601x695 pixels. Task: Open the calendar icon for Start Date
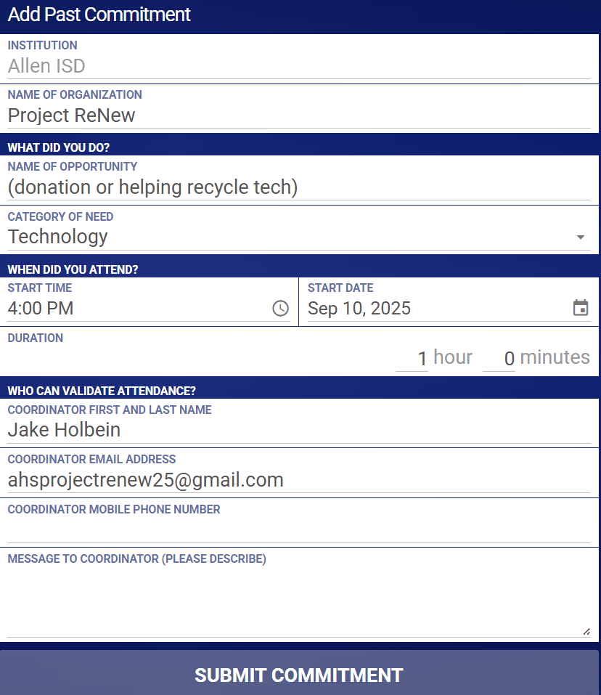coord(580,308)
